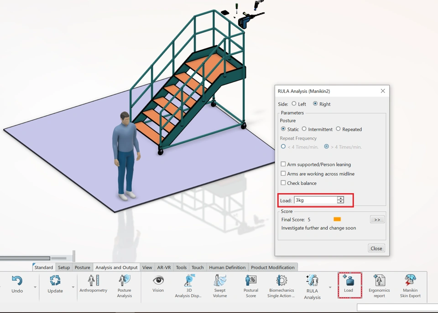Image resolution: width=438 pixels, height=313 pixels.
Task: Enable Arm supported/Person leaning checkbox
Action: click(283, 164)
